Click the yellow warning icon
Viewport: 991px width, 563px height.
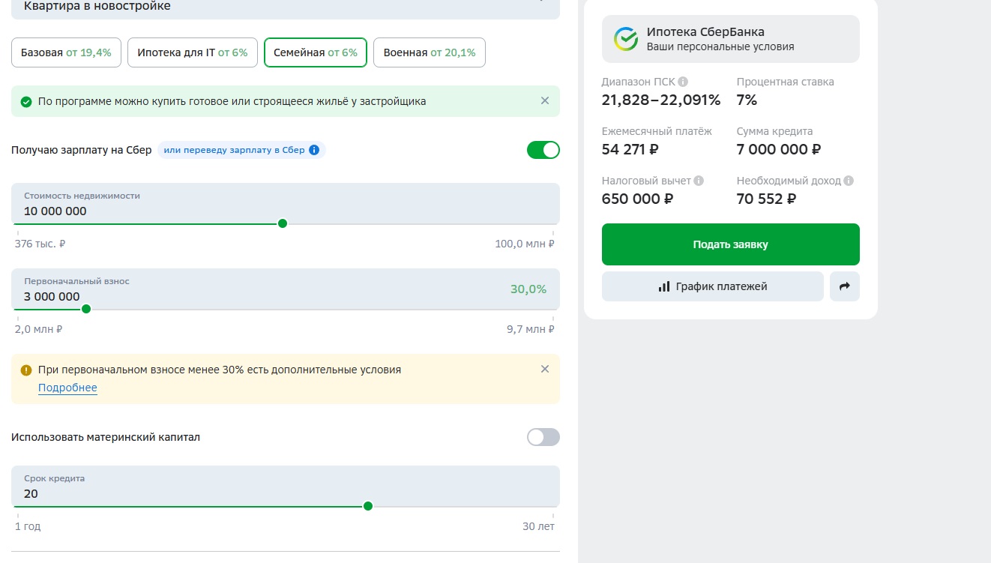coord(26,370)
